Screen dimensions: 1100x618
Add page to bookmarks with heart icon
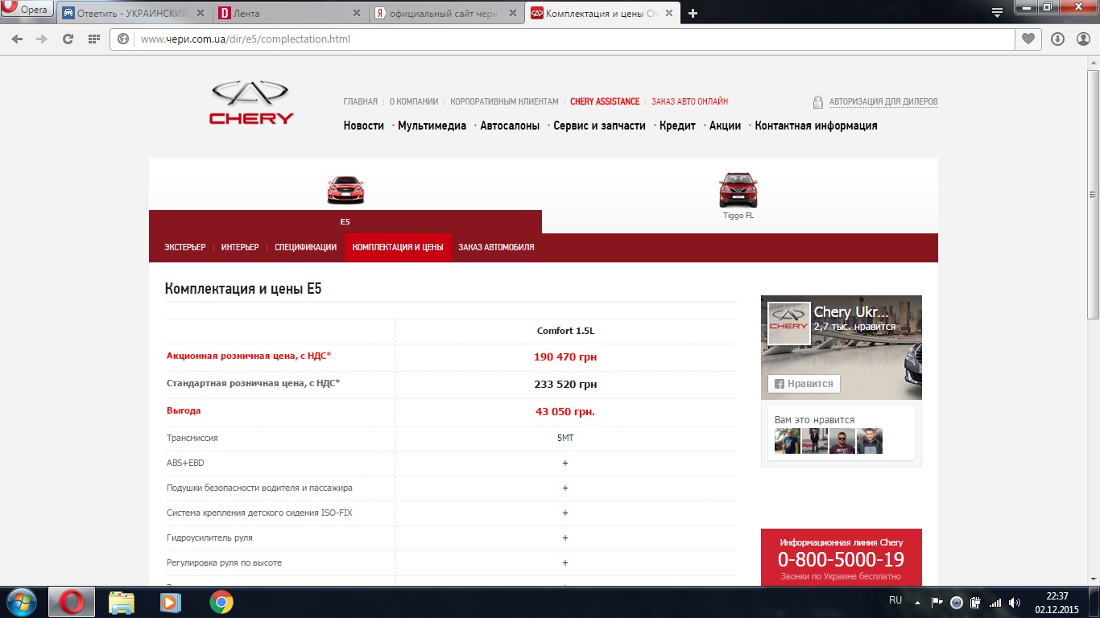[x=1028, y=39]
